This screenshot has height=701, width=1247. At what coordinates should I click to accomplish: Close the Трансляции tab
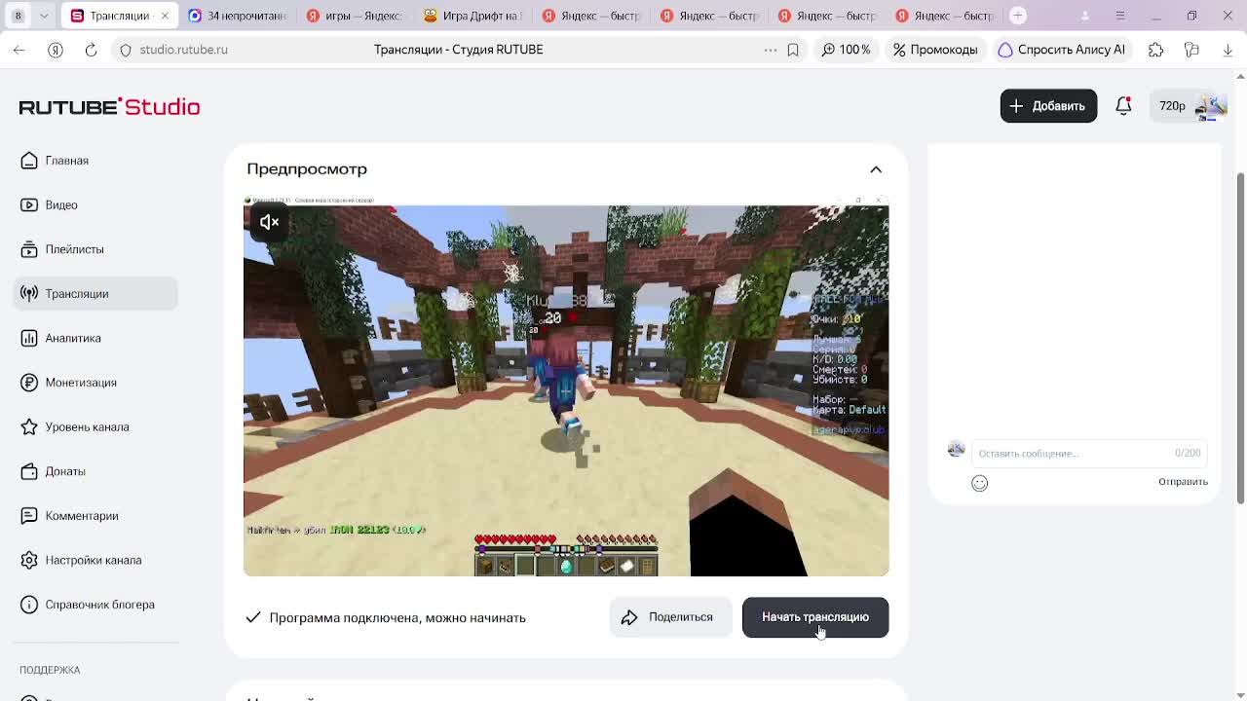click(x=165, y=16)
